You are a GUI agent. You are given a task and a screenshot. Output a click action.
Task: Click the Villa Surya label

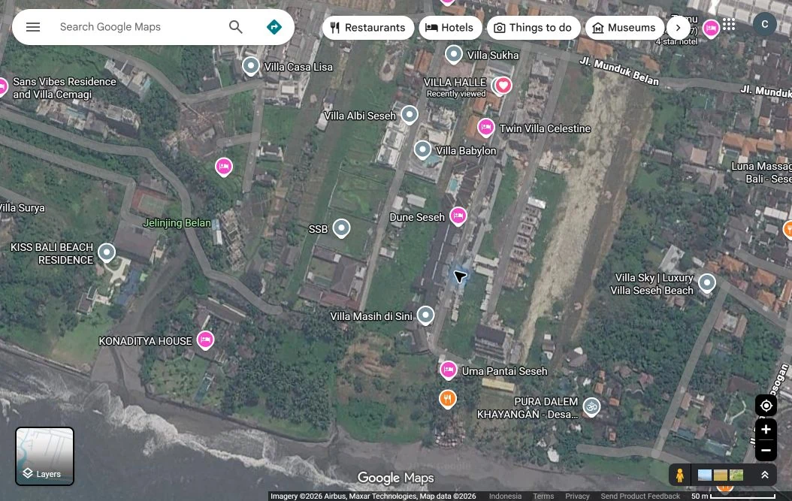tap(23, 207)
